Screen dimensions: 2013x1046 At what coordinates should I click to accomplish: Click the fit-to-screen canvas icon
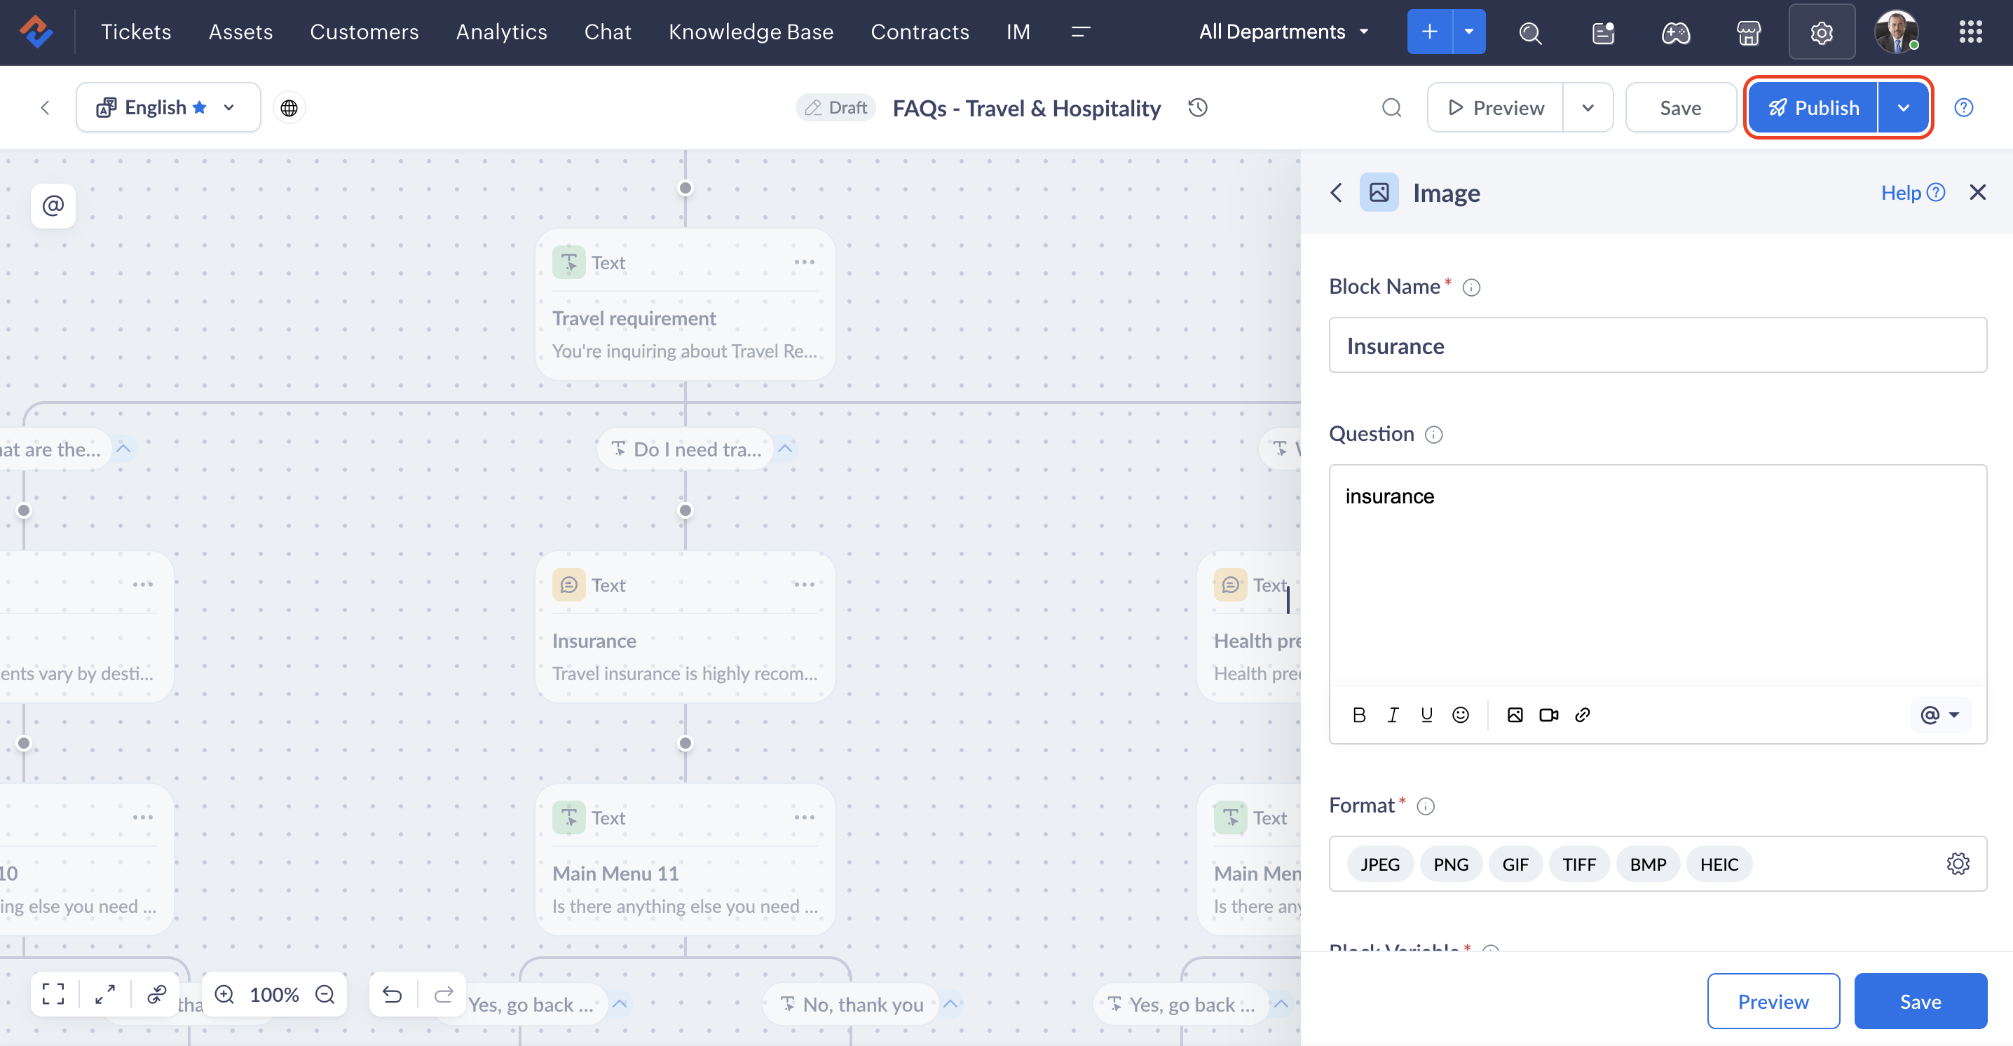point(53,993)
